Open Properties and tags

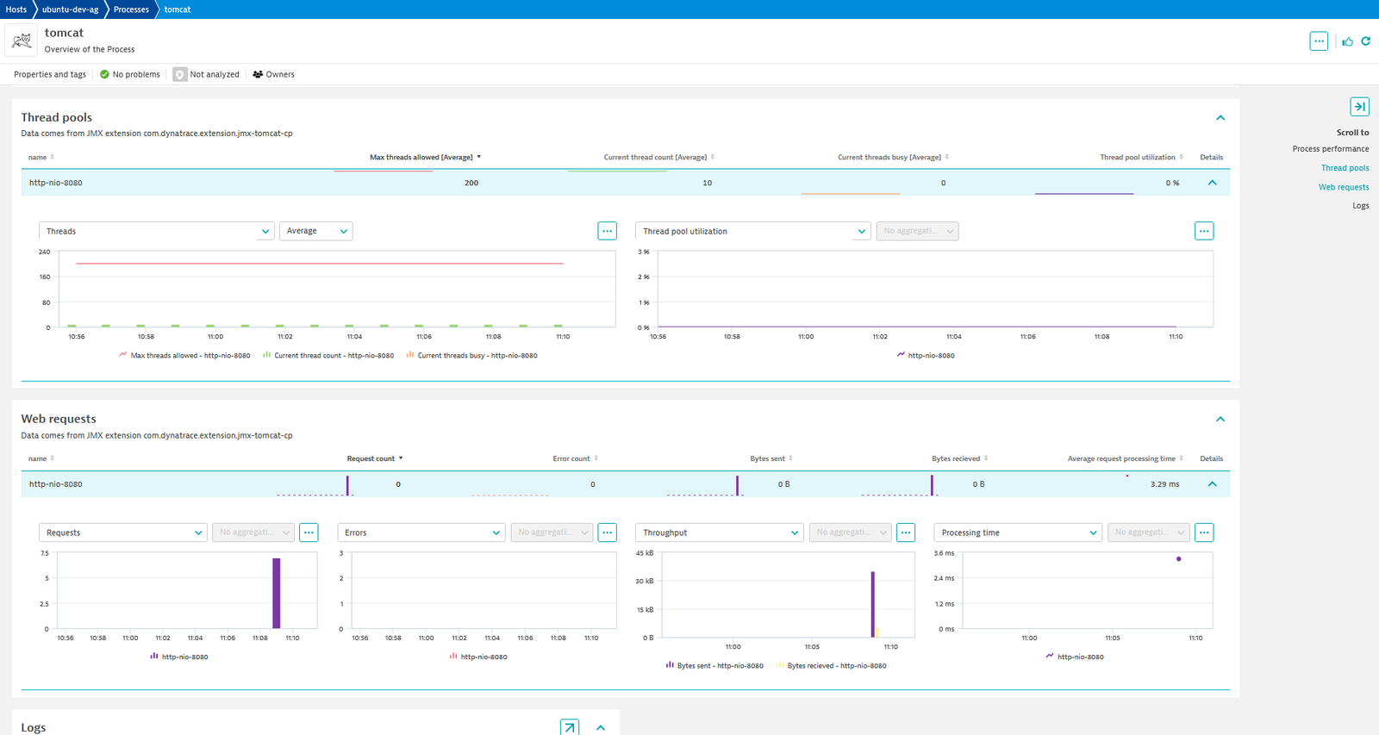[50, 74]
